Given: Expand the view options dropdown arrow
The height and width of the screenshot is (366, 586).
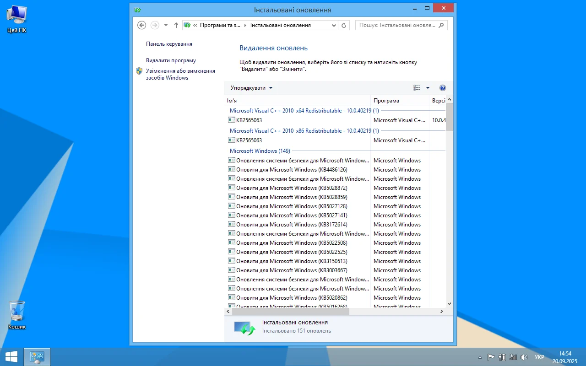Looking at the screenshot, I should pyautogui.click(x=428, y=88).
